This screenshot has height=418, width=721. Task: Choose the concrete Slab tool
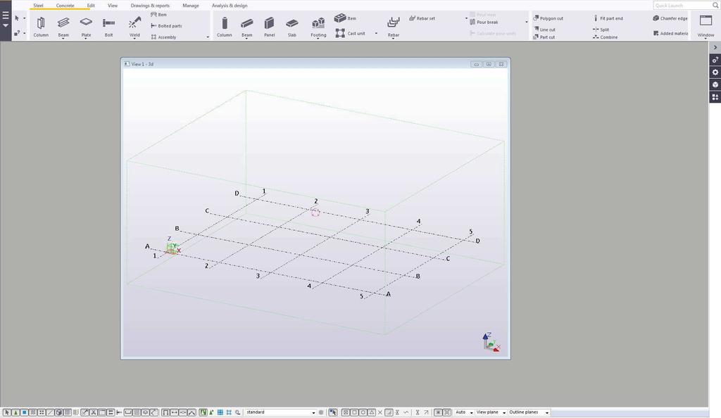point(292,26)
